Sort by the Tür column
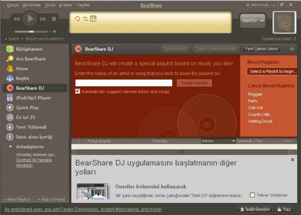 point(269,141)
